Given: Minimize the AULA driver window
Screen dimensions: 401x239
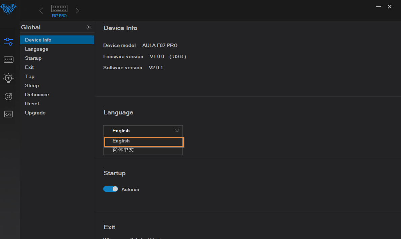Looking at the screenshot, I should [378, 7].
